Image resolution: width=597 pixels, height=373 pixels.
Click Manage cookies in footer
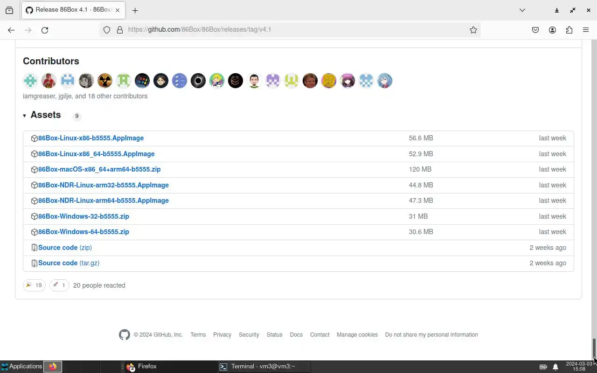pos(357,335)
